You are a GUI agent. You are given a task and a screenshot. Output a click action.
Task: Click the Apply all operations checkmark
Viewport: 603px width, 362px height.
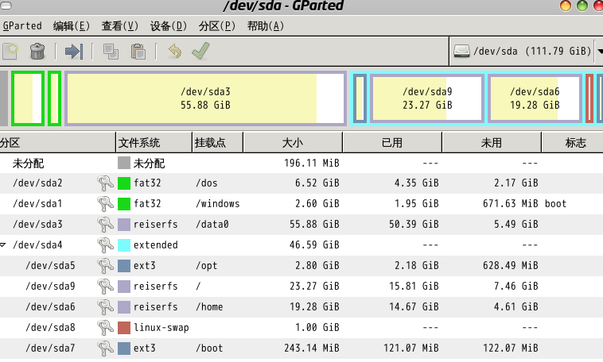coord(200,52)
